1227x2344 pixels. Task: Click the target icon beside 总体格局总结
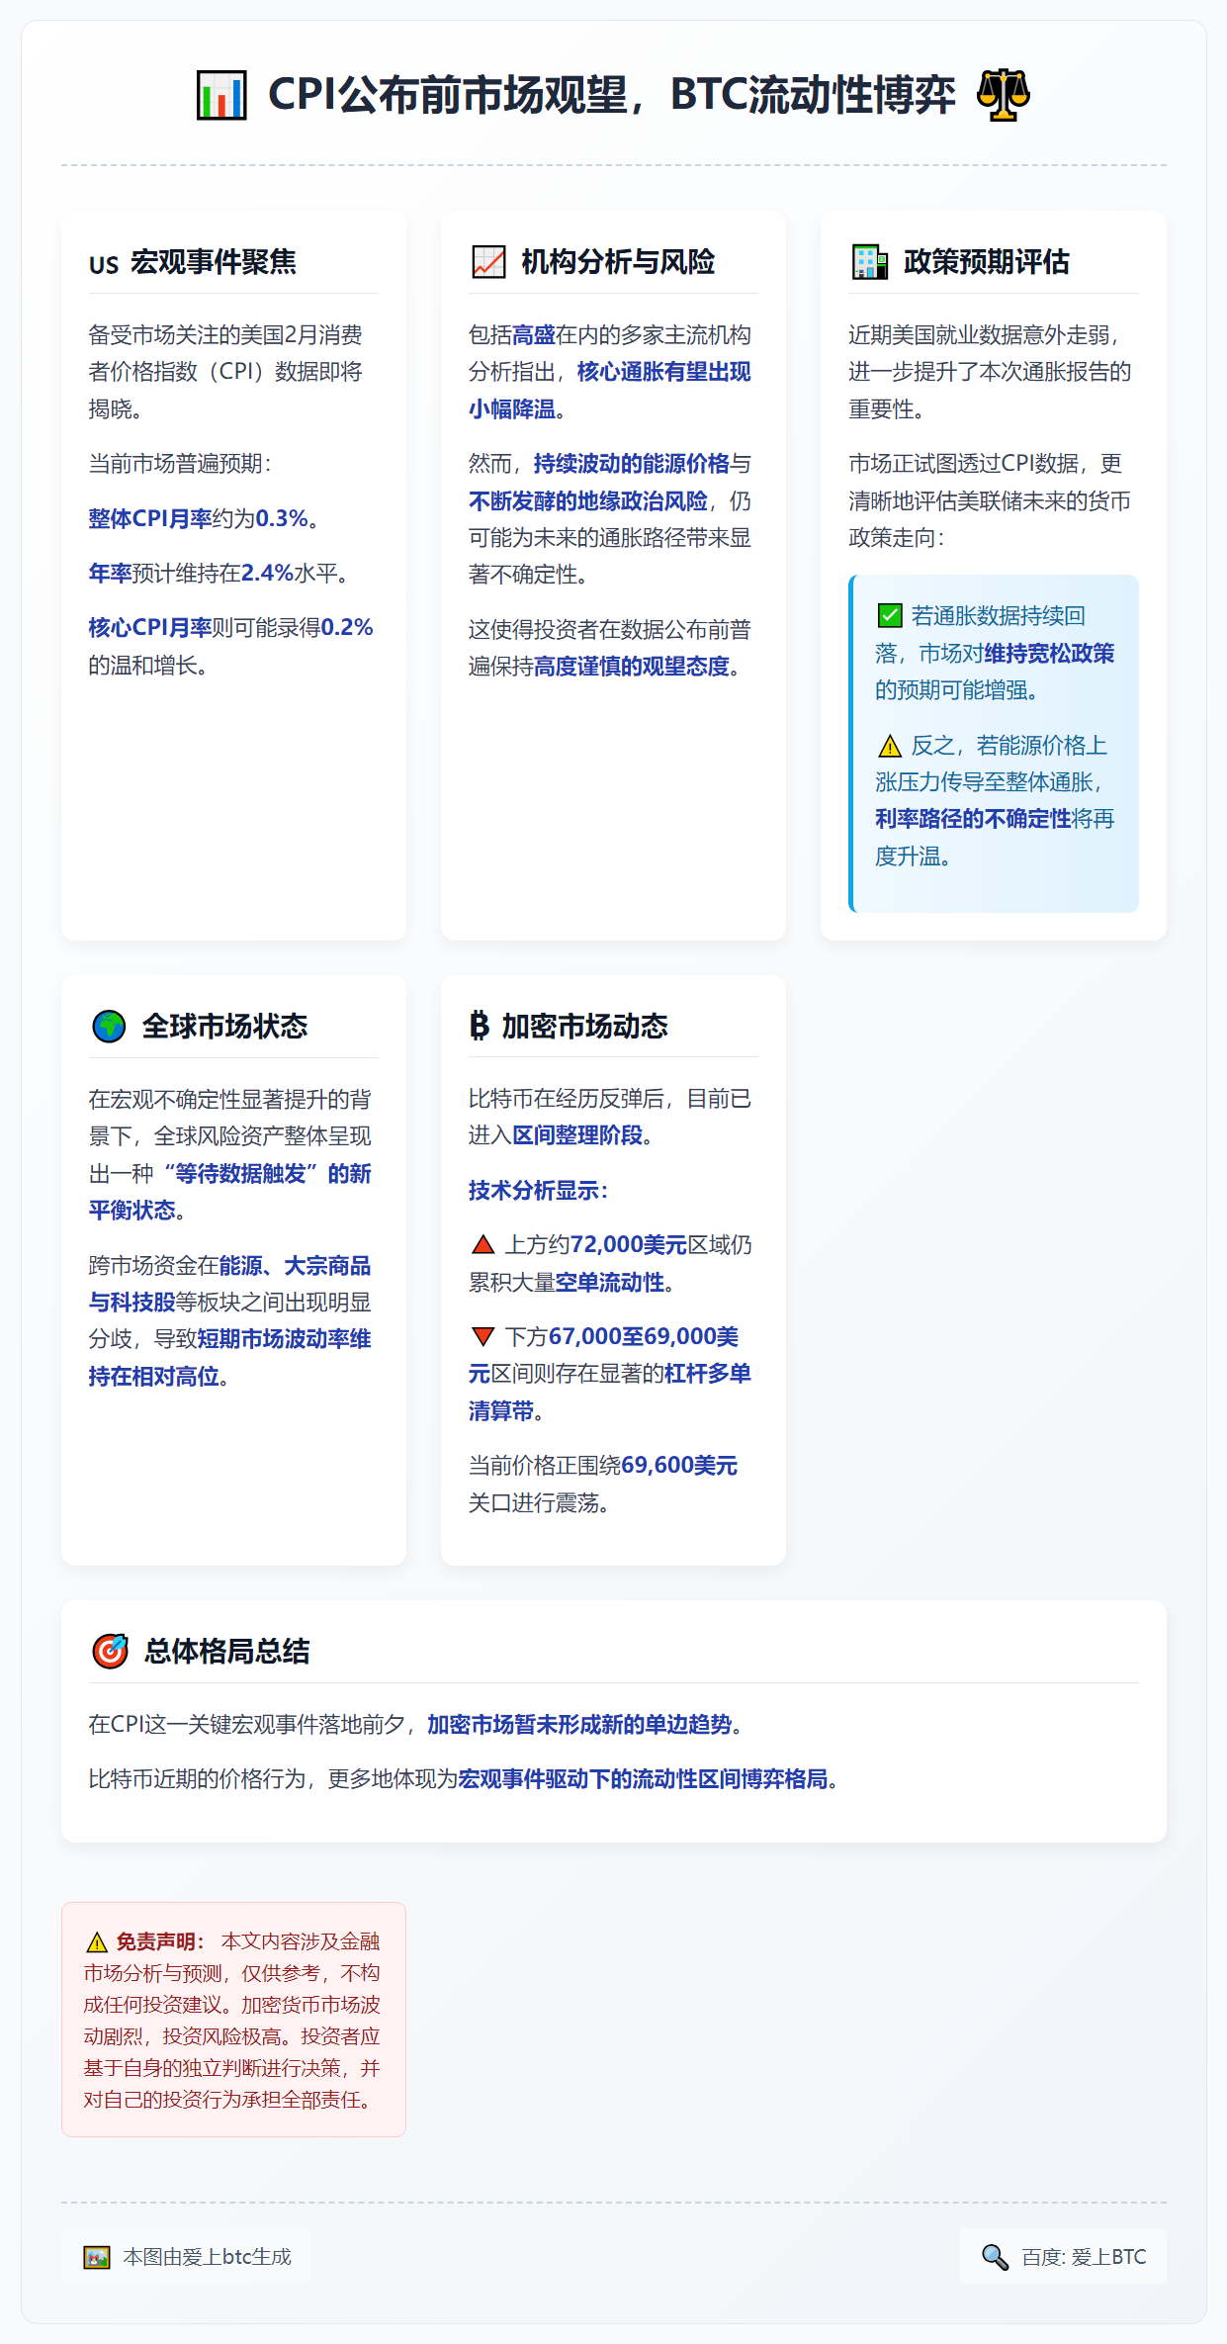pos(110,1651)
